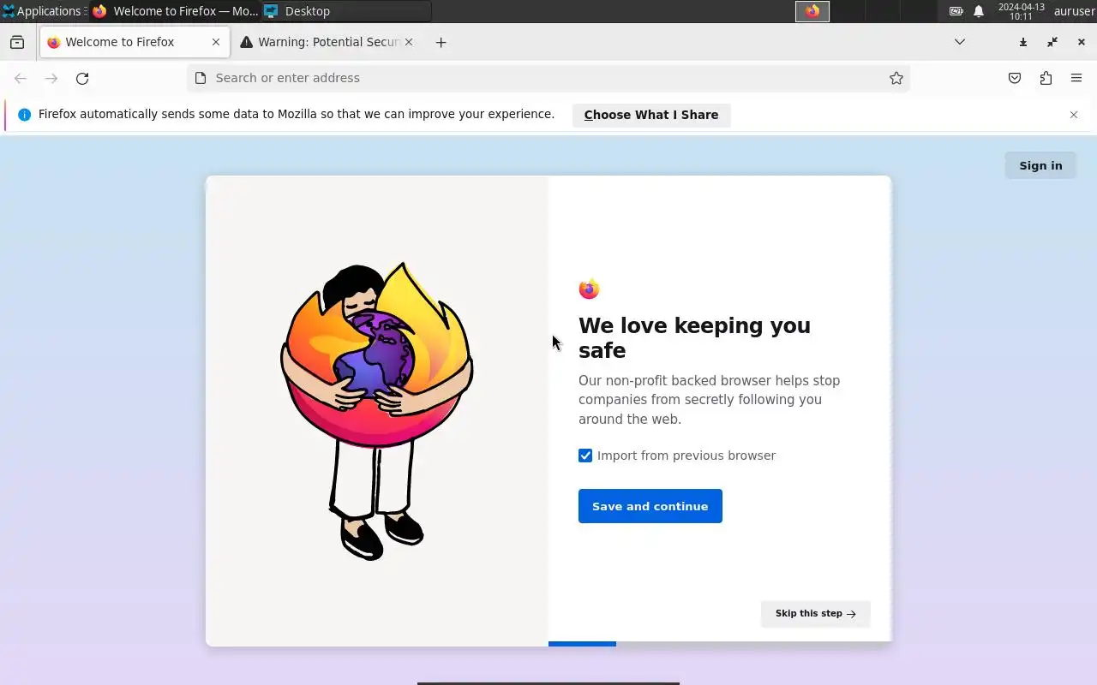Select the Desktop taskbar window button
This screenshot has height=685, width=1097.
click(x=346, y=11)
